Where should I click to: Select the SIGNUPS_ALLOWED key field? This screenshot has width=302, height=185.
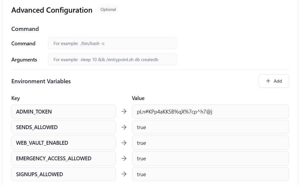[64, 174]
